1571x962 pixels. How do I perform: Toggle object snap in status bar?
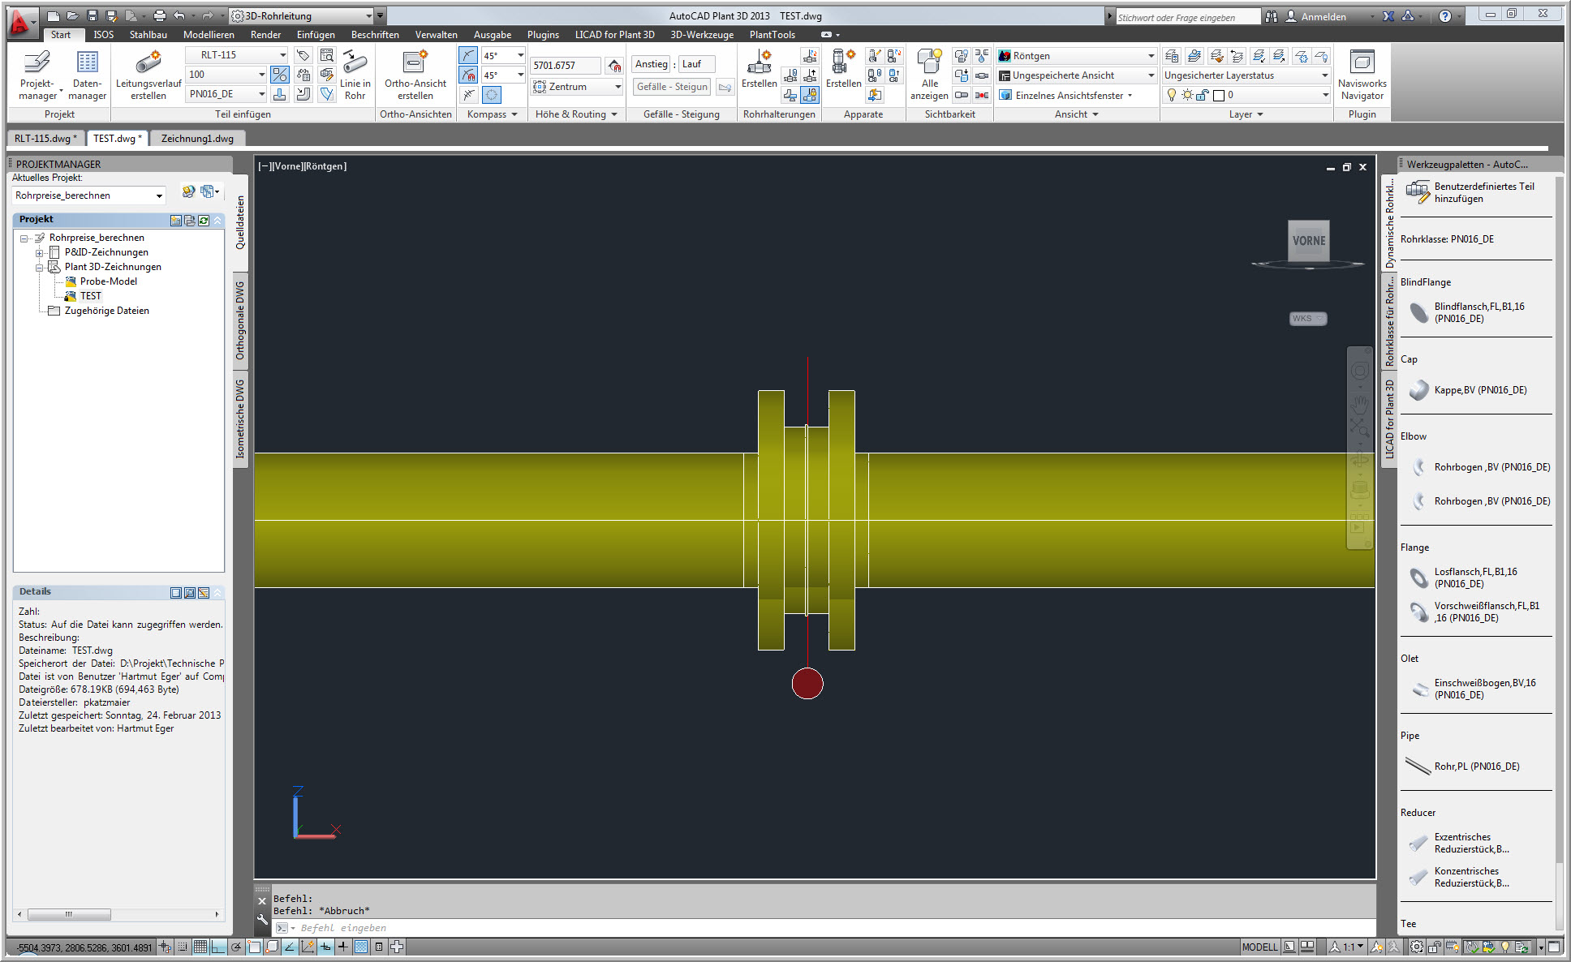(254, 947)
